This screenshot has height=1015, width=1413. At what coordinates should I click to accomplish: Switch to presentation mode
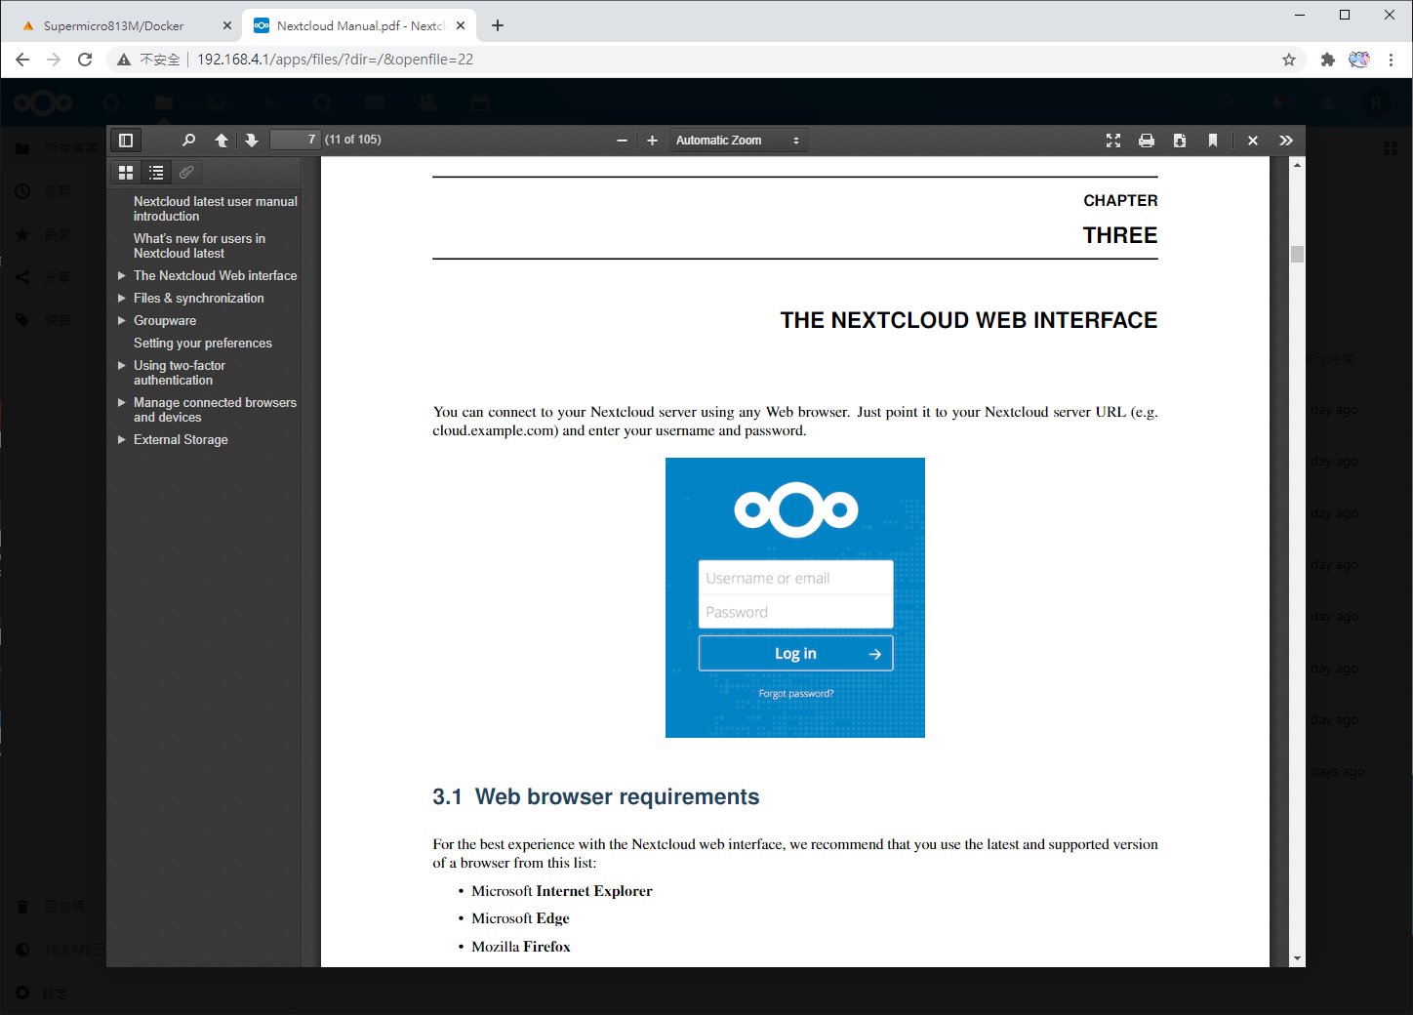point(1113,141)
